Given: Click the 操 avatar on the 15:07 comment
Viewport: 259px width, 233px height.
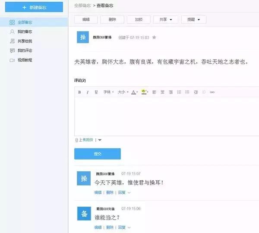Looking at the screenshot, I should click(84, 179).
